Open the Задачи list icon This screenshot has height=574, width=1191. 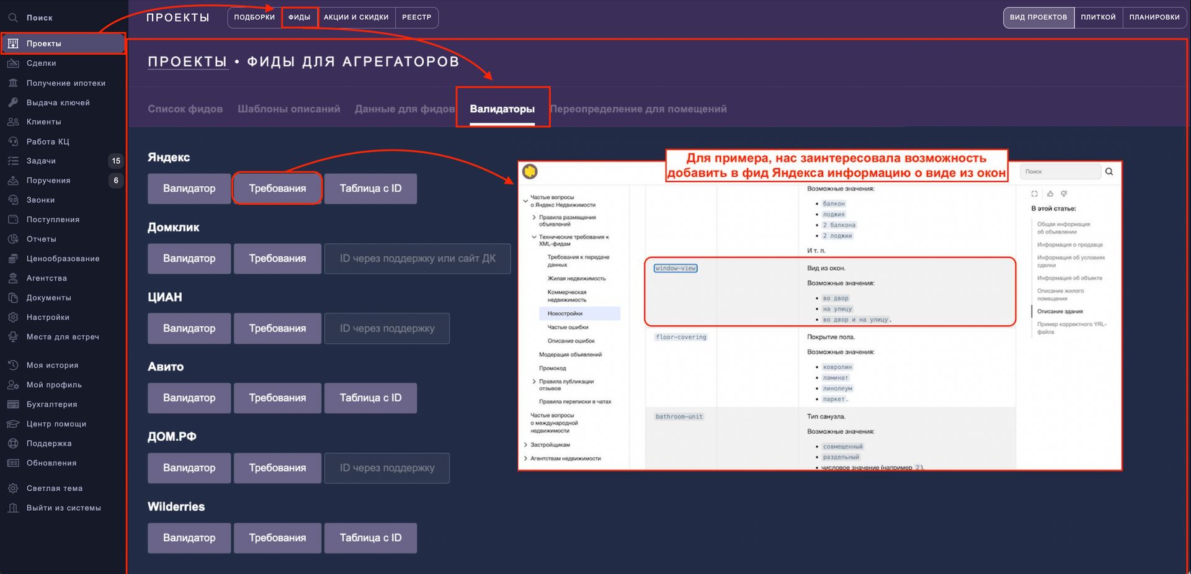point(13,161)
